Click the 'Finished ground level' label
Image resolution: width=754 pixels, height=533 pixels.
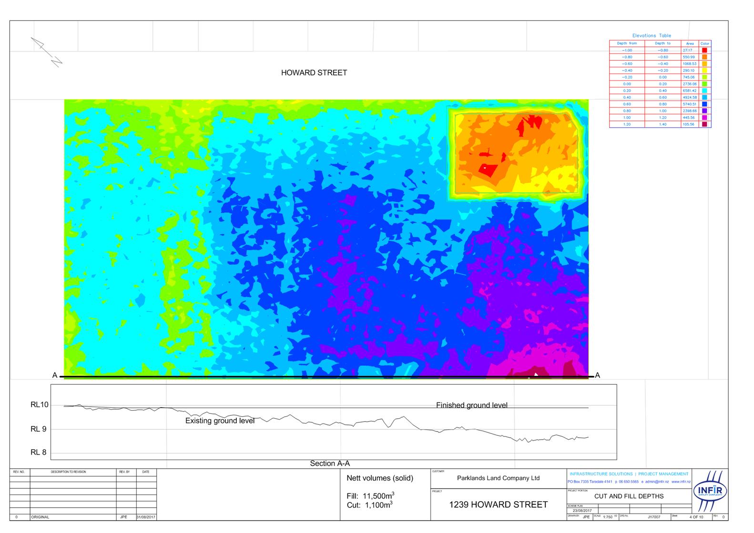472,405
